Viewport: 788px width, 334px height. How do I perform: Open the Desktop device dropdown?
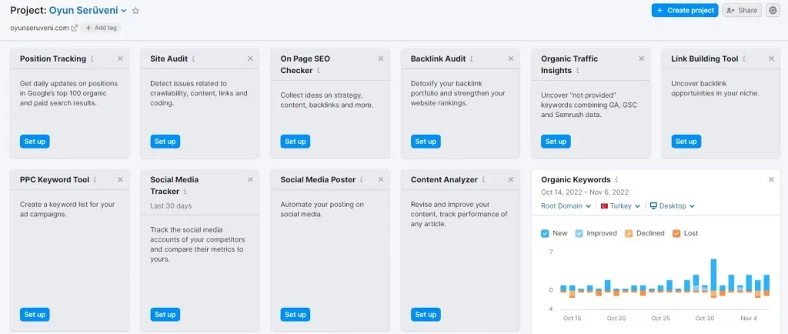[x=673, y=206]
